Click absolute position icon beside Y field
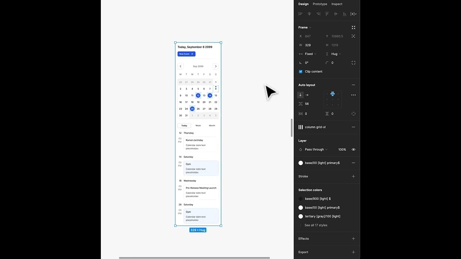 pyautogui.click(x=353, y=36)
